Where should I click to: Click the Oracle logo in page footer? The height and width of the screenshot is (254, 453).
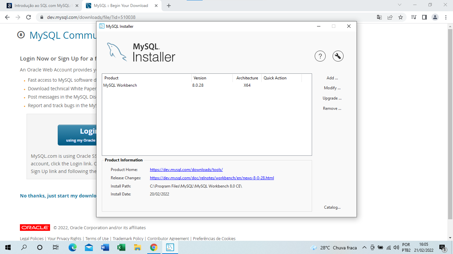(x=35, y=228)
